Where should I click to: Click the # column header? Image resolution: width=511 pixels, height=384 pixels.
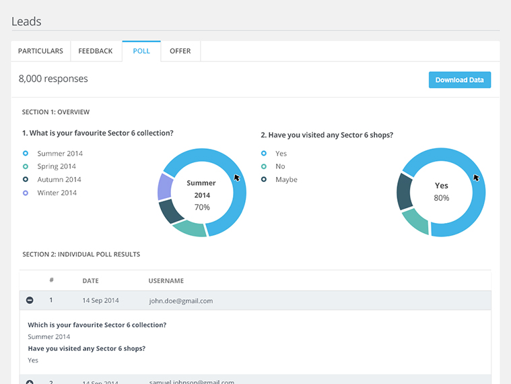(51, 280)
